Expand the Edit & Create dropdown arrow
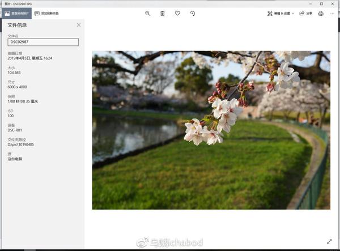The height and width of the screenshot is (251, 340). click(293, 14)
